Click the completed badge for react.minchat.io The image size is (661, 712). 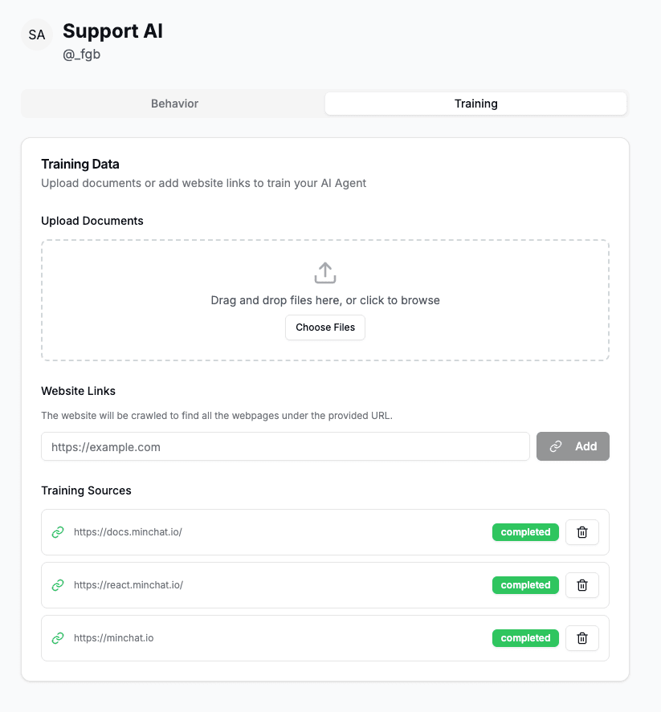525,584
